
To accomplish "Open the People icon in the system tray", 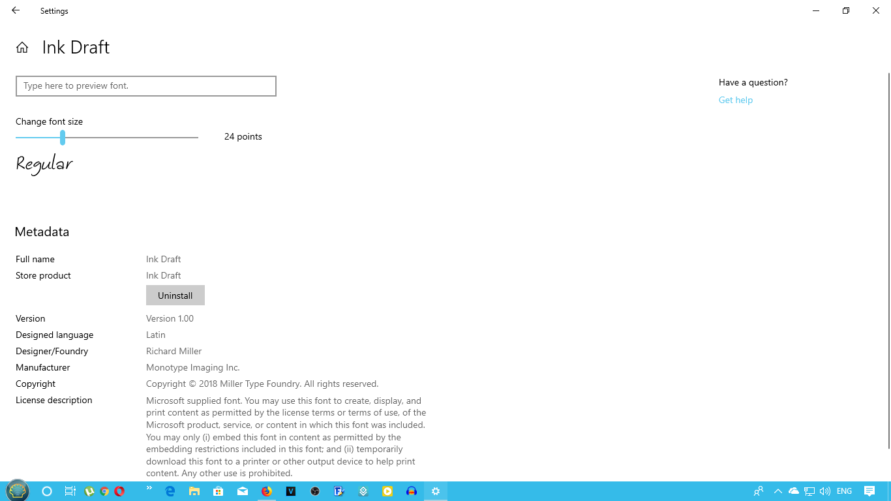I will click(x=759, y=491).
